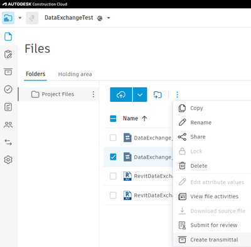This screenshot has width=251, height=247.
Task: Toggle the select-all checkbox in header
Action: click(113, 119)
